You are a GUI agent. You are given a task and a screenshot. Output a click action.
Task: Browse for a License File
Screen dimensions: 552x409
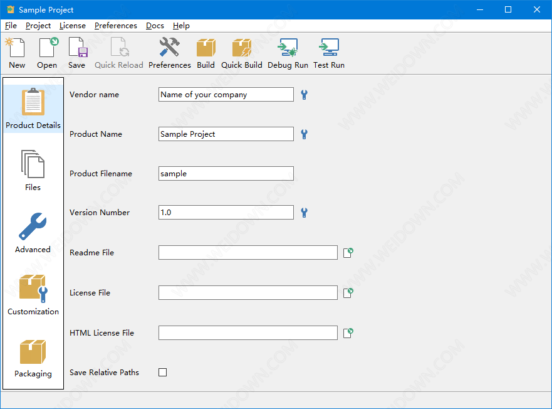348,293
